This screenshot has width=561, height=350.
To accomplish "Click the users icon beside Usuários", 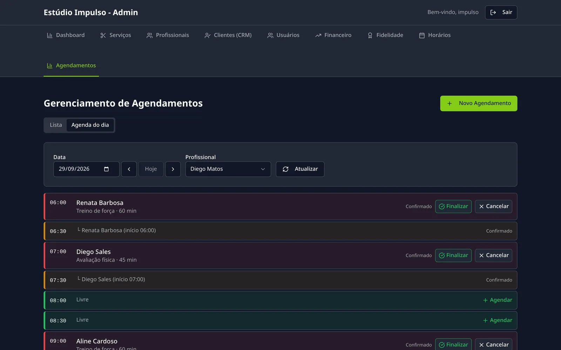I will 270,35.
